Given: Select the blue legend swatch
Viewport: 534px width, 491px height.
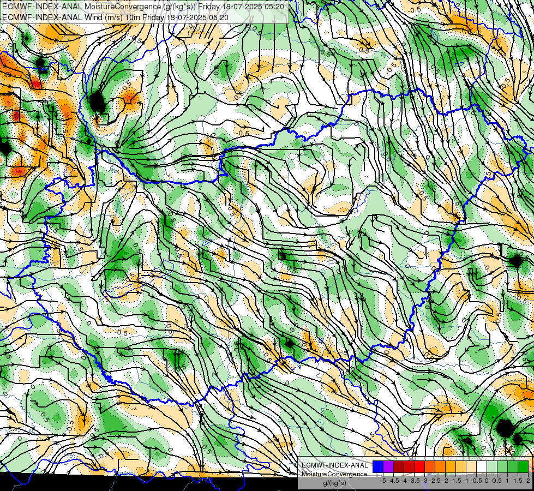Looking at the screenshot, I should click(x=378, y=466).
